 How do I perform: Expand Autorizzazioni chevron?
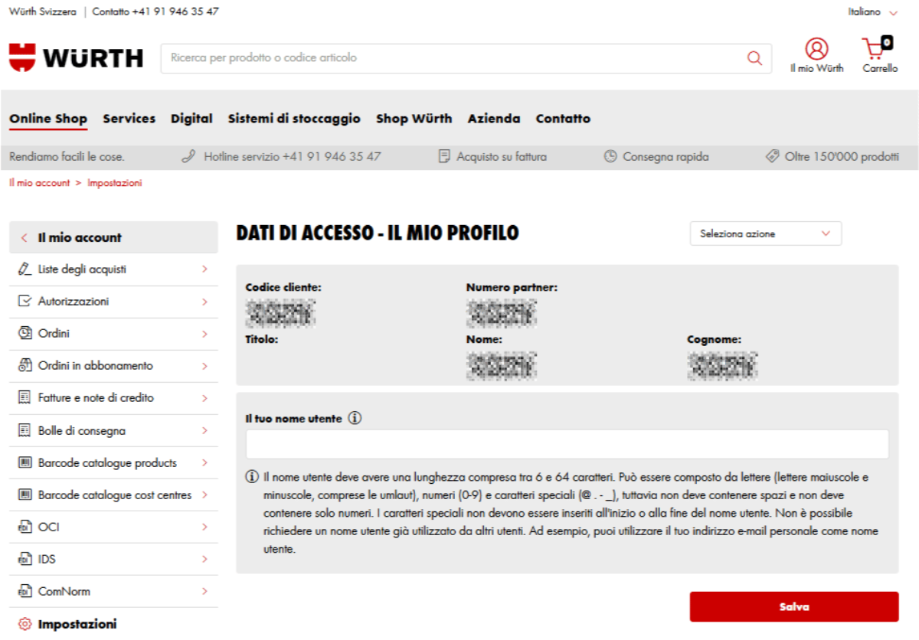pos(204,302)
